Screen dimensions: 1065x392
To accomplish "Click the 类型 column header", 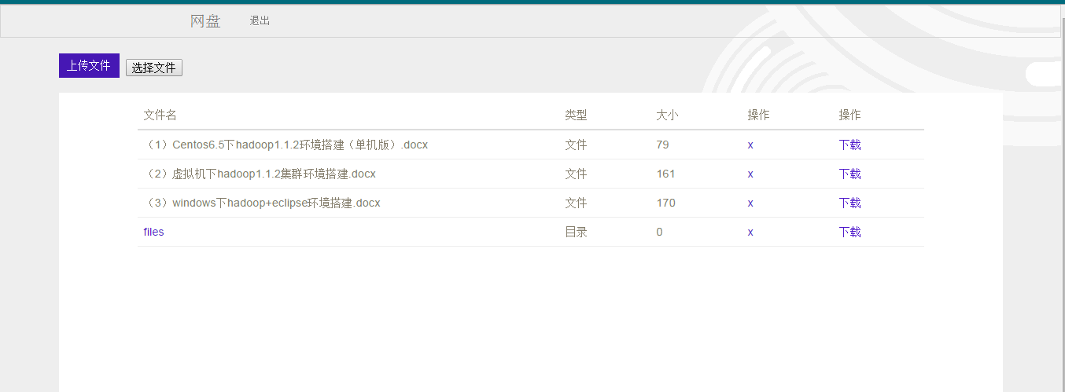I will coord(576,115).
